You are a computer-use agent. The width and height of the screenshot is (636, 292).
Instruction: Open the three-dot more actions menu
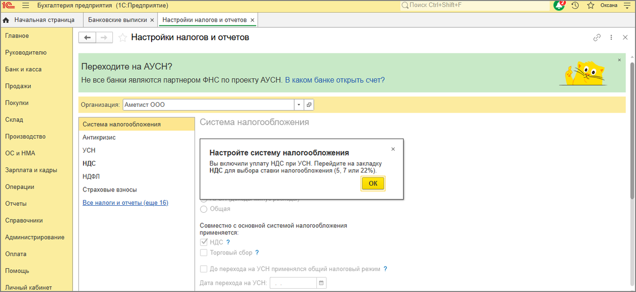point(611,38)
